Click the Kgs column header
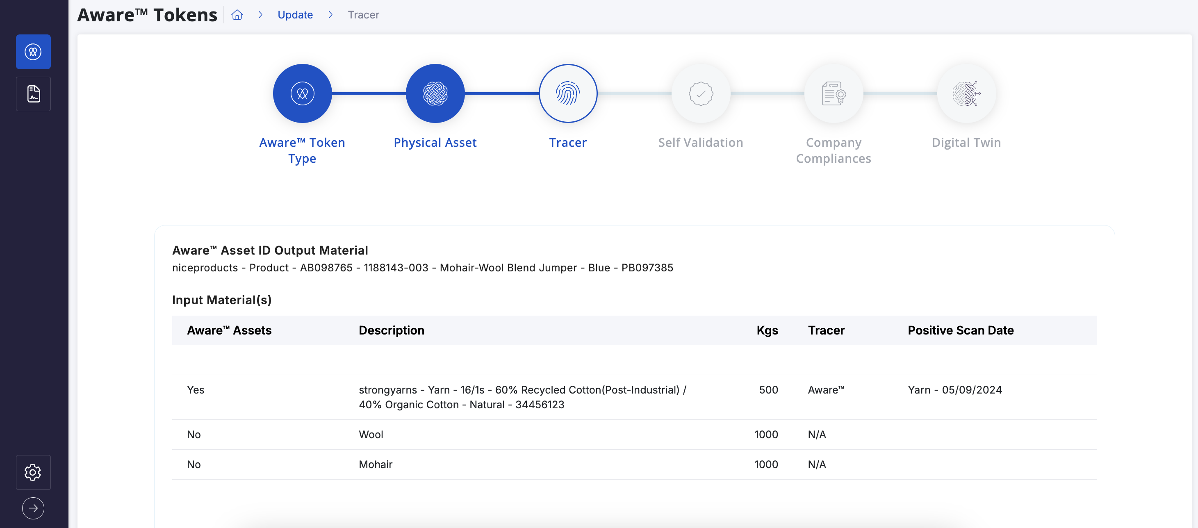Image resolution: width=1198 pixels, height=528 pixels. tap(767, 330)
